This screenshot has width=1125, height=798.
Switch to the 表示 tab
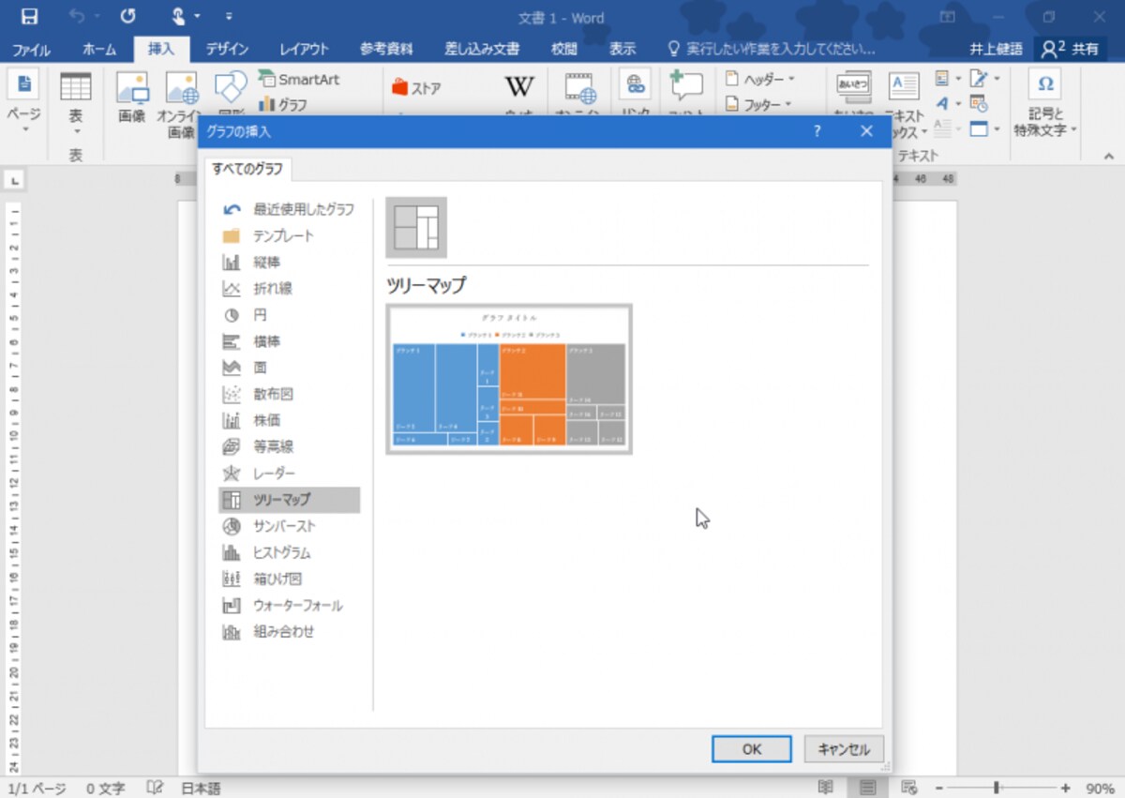622,49
